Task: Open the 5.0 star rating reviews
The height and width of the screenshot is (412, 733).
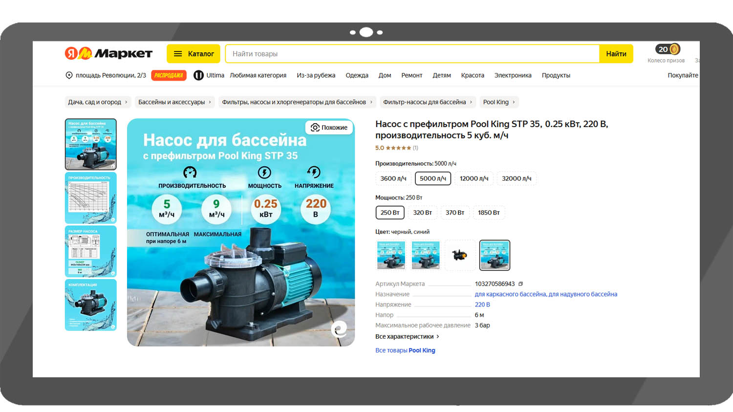Action: [x=396, y=148]
